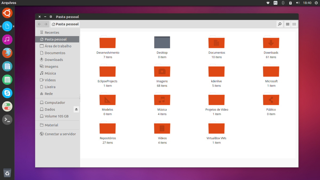Open the Música folder with 4 items

[x=162, y=99]
